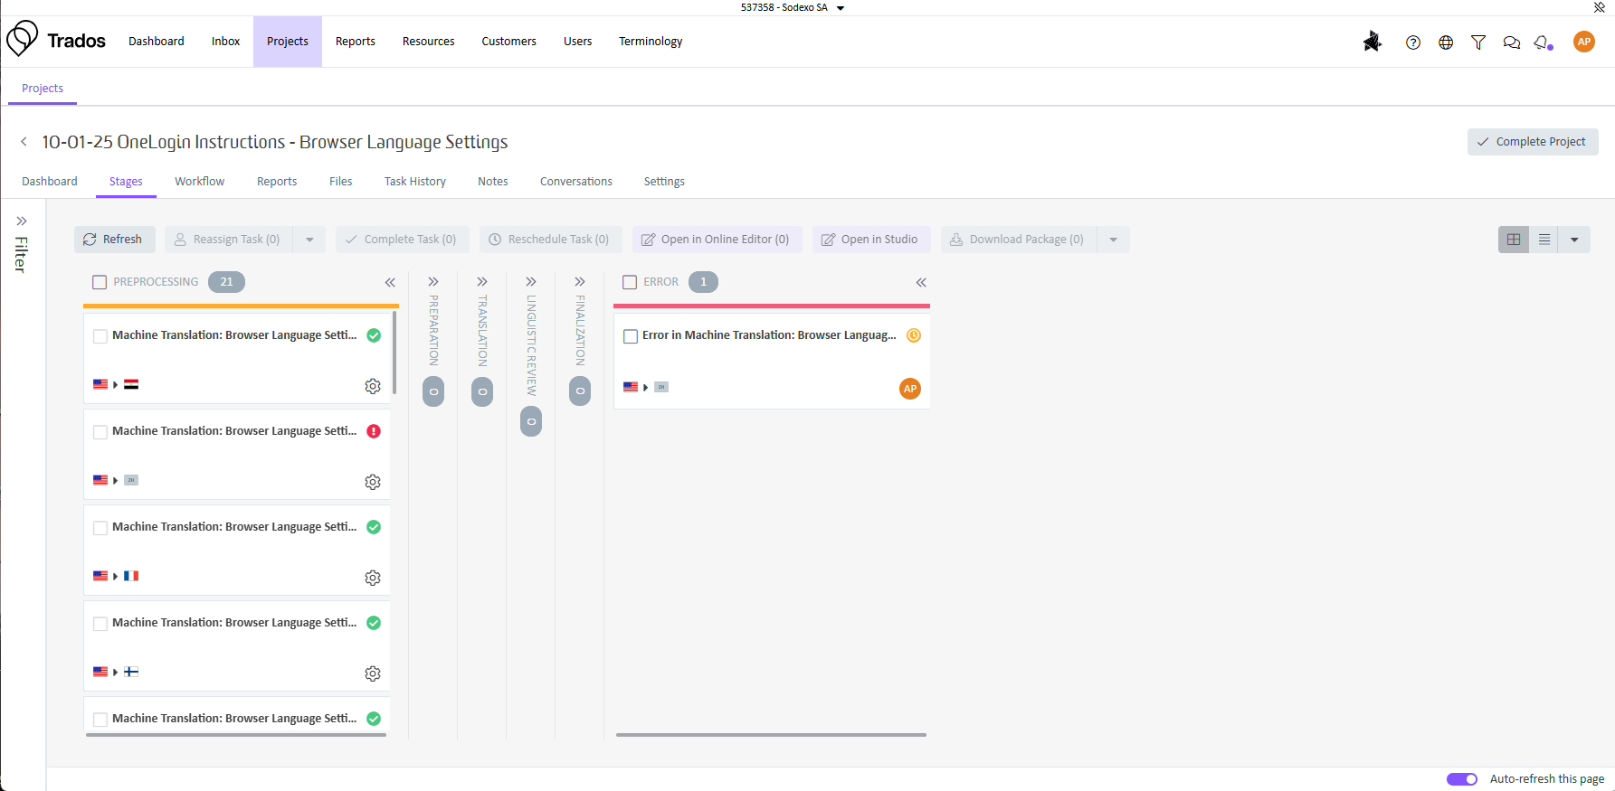Click the Complete Project button
Viewport: 1615px width, 791px height.
pyautogui.click(x=1532, y=142)
